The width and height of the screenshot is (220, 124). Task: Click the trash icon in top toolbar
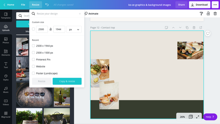215,13
